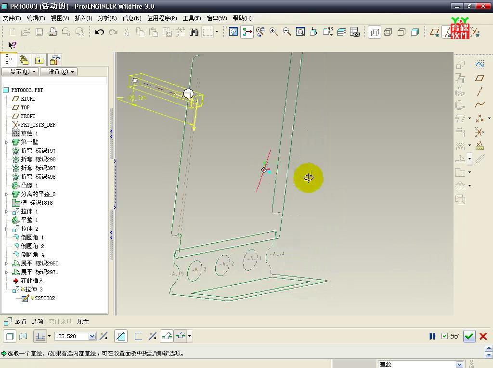
Task: Open the Find tool with binoculars icon
Action: pyautogui.click(x=194, y=32)
